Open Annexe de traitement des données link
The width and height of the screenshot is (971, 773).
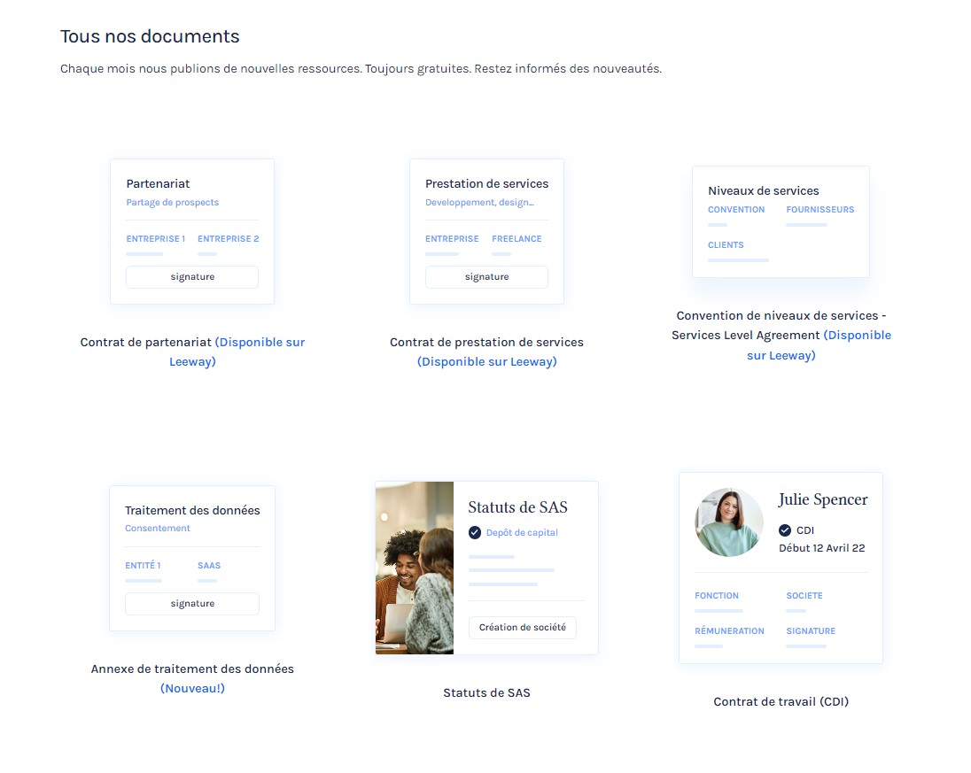pyautogui.click(x=192, y=678)
